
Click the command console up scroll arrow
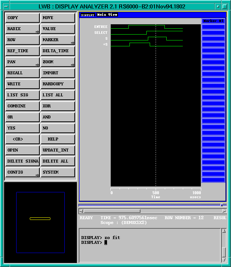[x=224, y=231]
